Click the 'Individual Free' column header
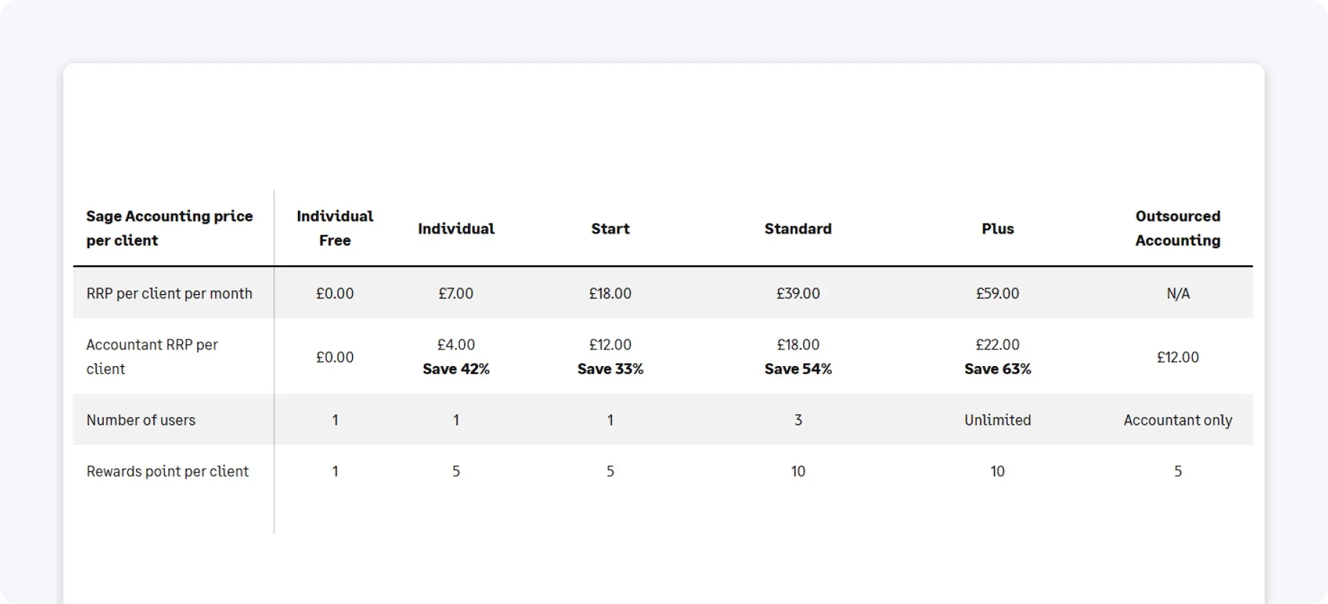This screenshot has width=1328, height=604. coord(335,228)
